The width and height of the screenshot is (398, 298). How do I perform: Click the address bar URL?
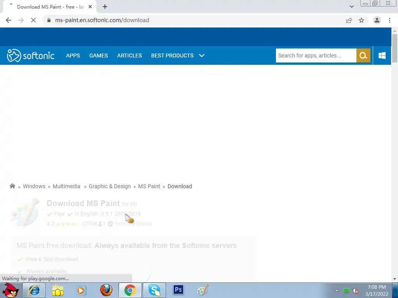102,20
